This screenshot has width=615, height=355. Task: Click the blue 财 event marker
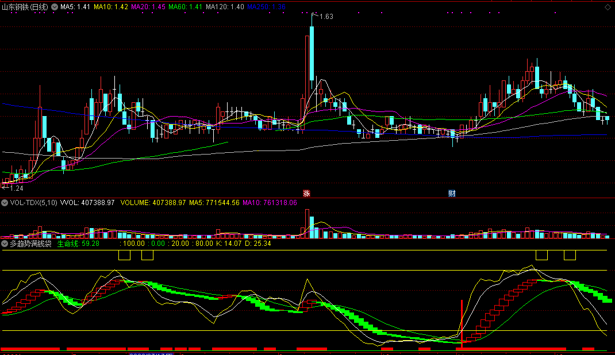point(452,193)
